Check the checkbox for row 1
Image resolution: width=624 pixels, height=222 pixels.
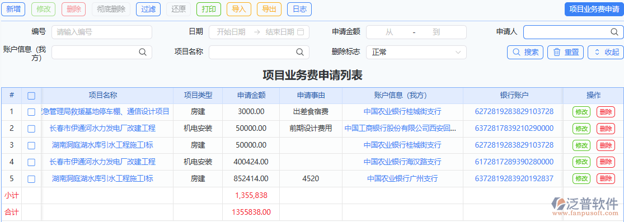tap(31, 112)
